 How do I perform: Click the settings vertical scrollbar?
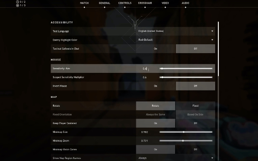click(218, 49)
